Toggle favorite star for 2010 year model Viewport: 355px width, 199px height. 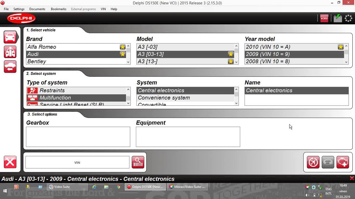click(x=341, y=47)
